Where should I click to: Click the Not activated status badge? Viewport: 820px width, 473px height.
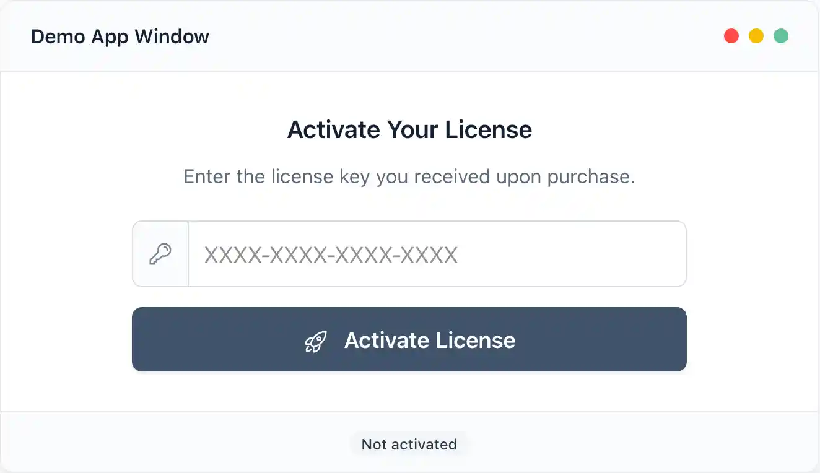pyautogui.click(x=409, y=443)
